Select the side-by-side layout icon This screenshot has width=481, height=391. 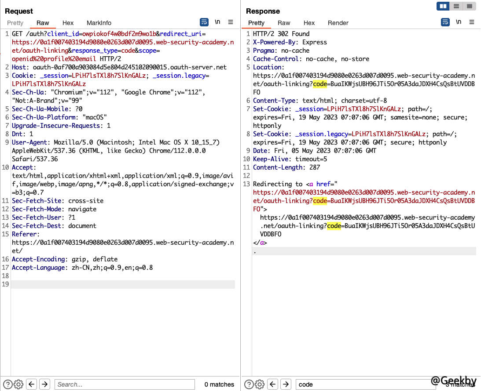point(443,6)
